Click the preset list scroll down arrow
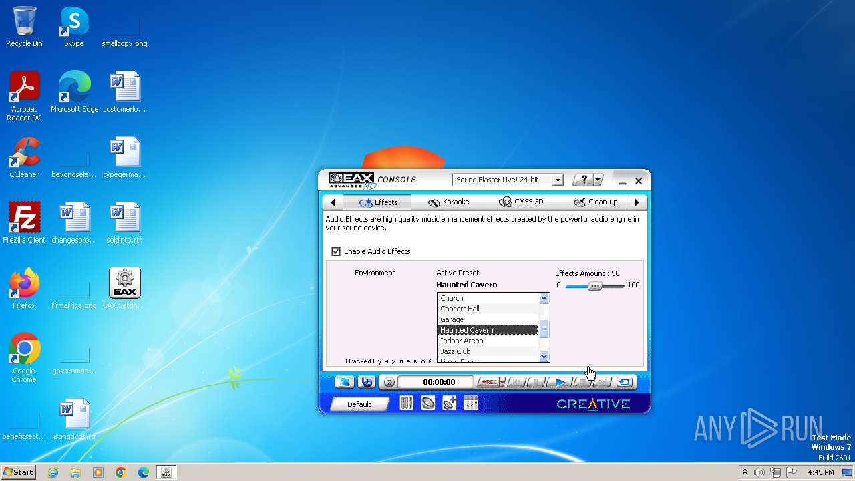Screen dimensions: 855x481 (544, 357)
